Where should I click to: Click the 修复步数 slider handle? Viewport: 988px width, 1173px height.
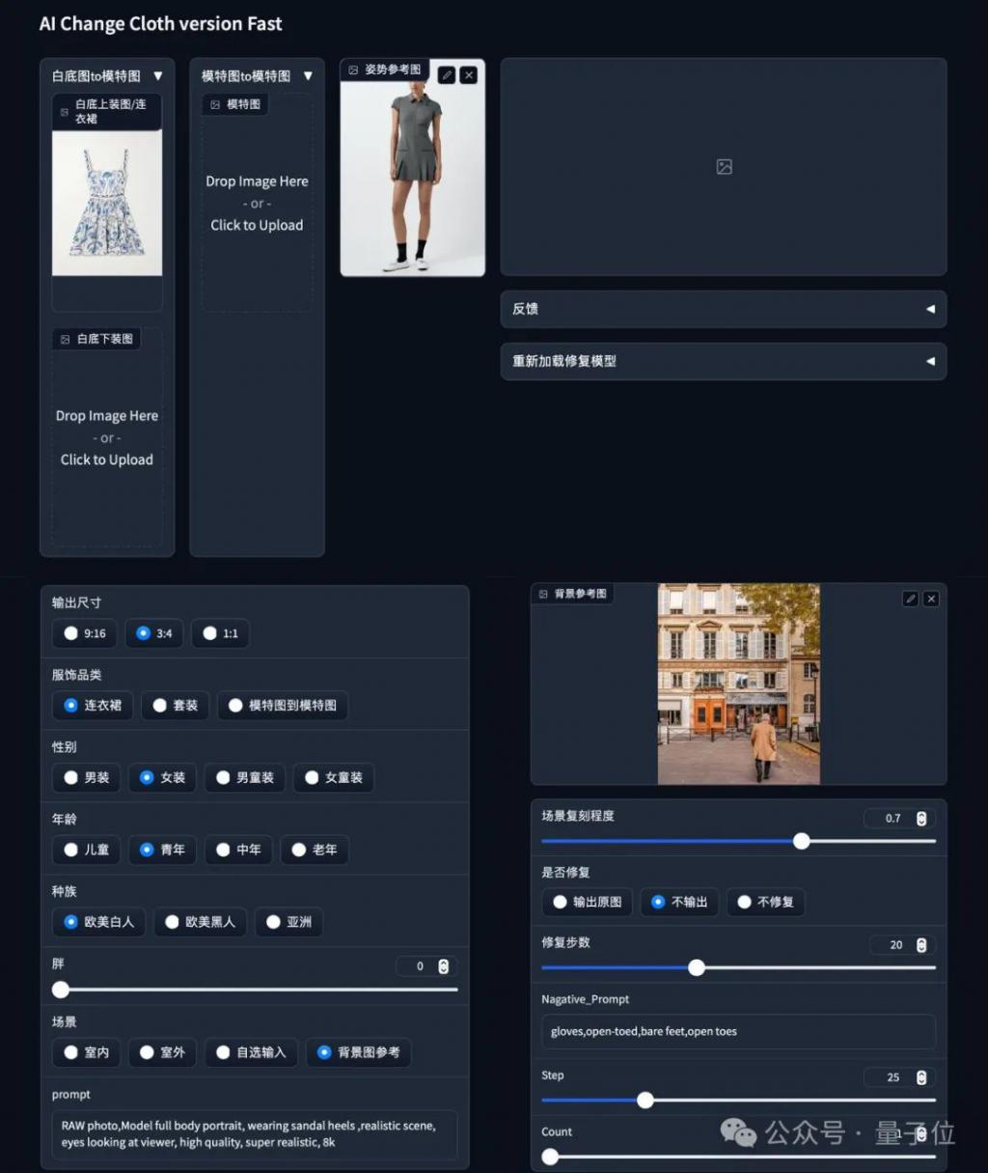point(697,967)
